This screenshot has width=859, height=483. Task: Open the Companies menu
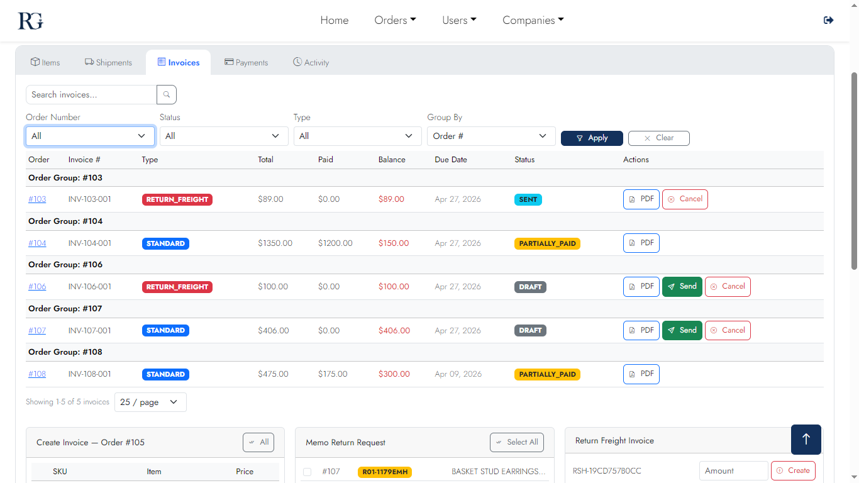532,19
